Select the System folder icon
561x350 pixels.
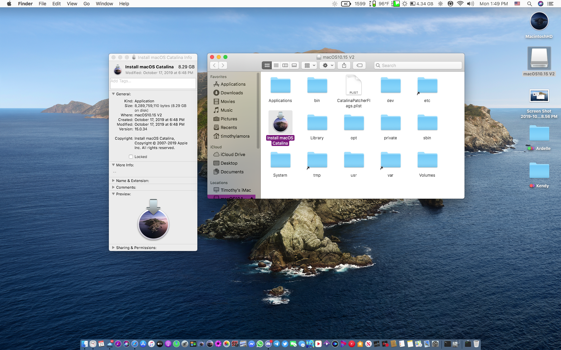280,160
